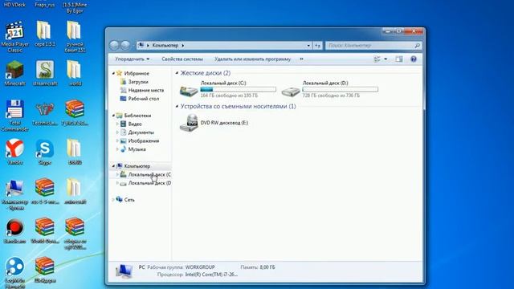Screen dimensions: 514x289
Task: Click the 728 ГБ free space text
Action: (331, 96)
